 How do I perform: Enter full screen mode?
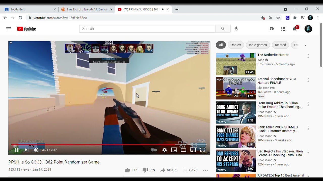[202, 150]
